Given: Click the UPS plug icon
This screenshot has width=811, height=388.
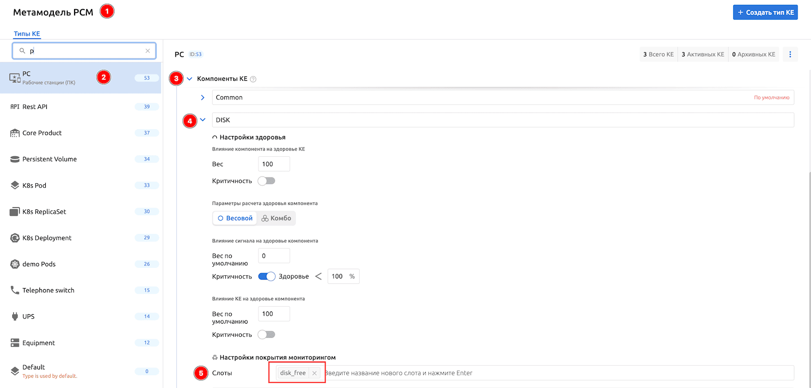Looking at the screenshot, I should (x=15, y=317).
